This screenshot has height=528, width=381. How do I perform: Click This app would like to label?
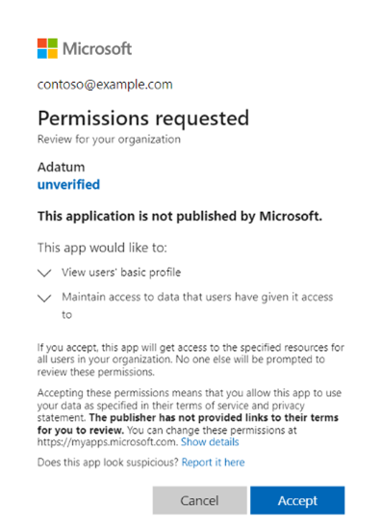pyautogui.click(x=102, y=248)
